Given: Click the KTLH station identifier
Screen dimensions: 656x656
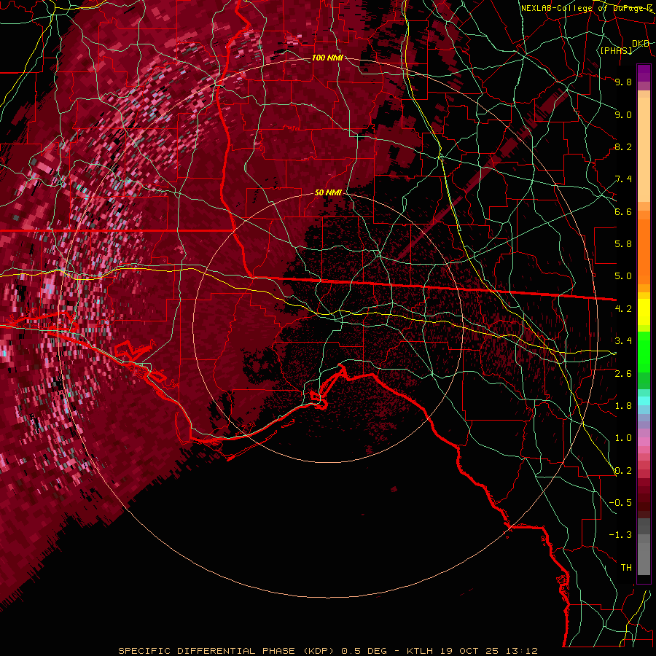Looking at the screenshot, I should pyautogui.click(x=420, y=651).
